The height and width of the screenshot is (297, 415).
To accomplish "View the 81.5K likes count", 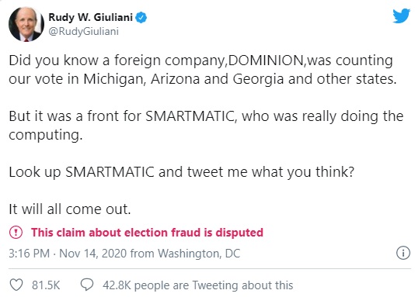I will click(46, 285).
